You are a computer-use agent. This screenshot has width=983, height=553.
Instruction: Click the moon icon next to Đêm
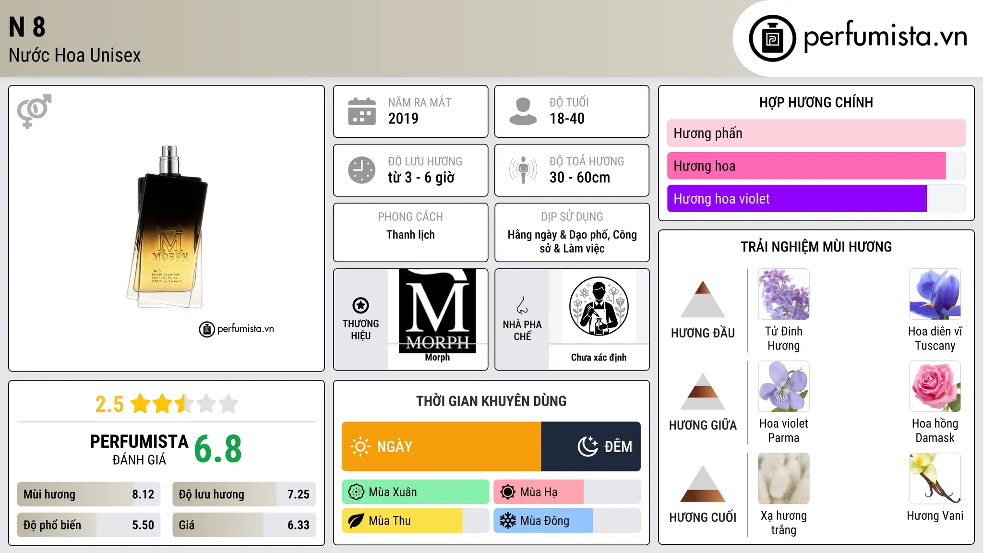click(x=588, y=446)
